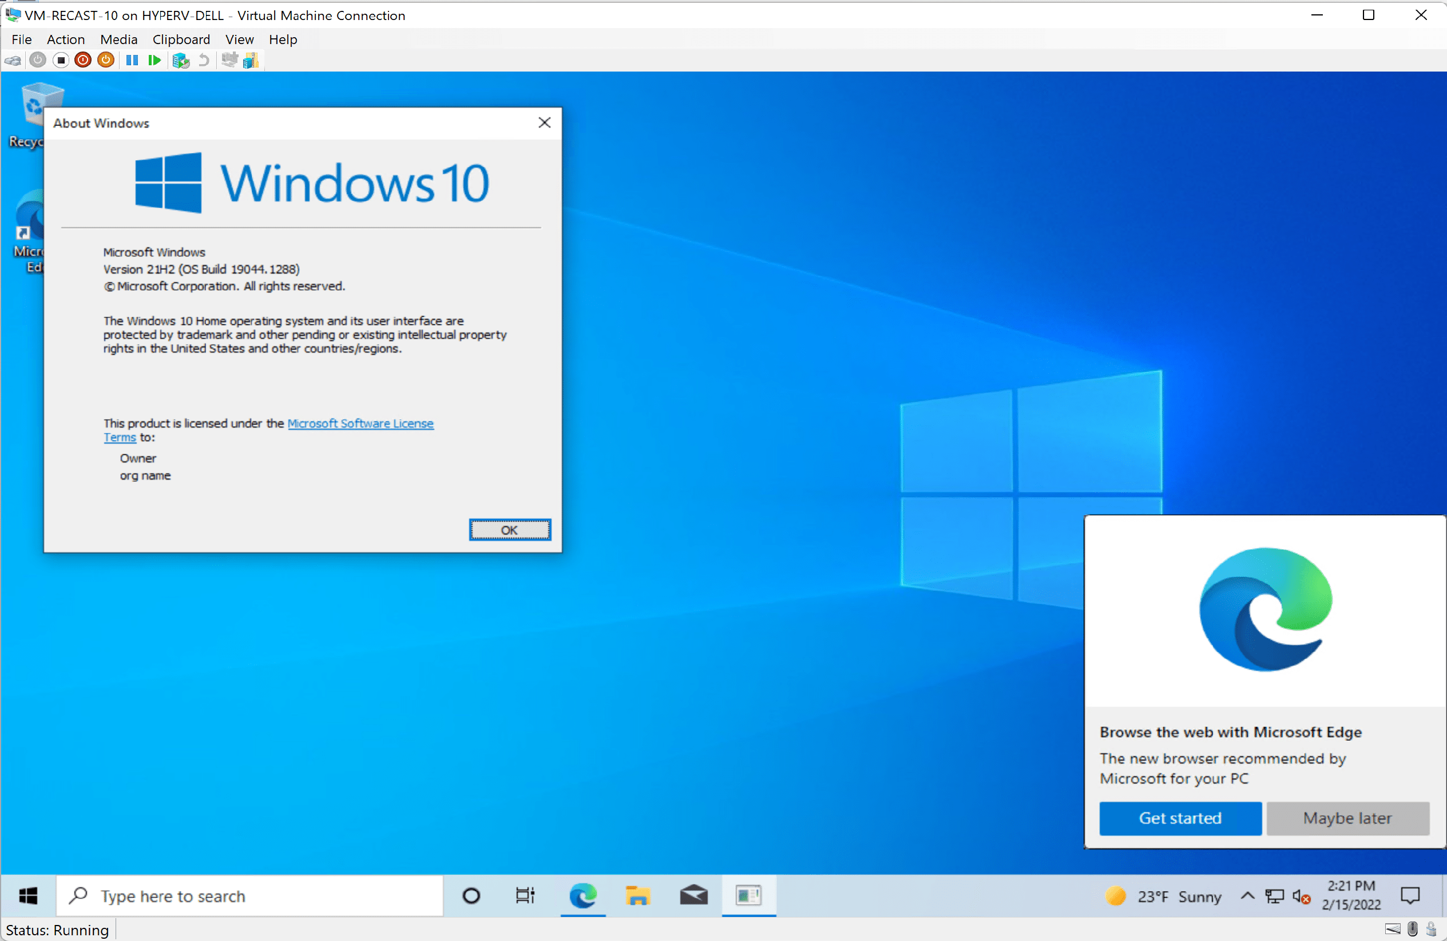Resume the virtual machine
1447x941 pixels.
tap(154, 60)
